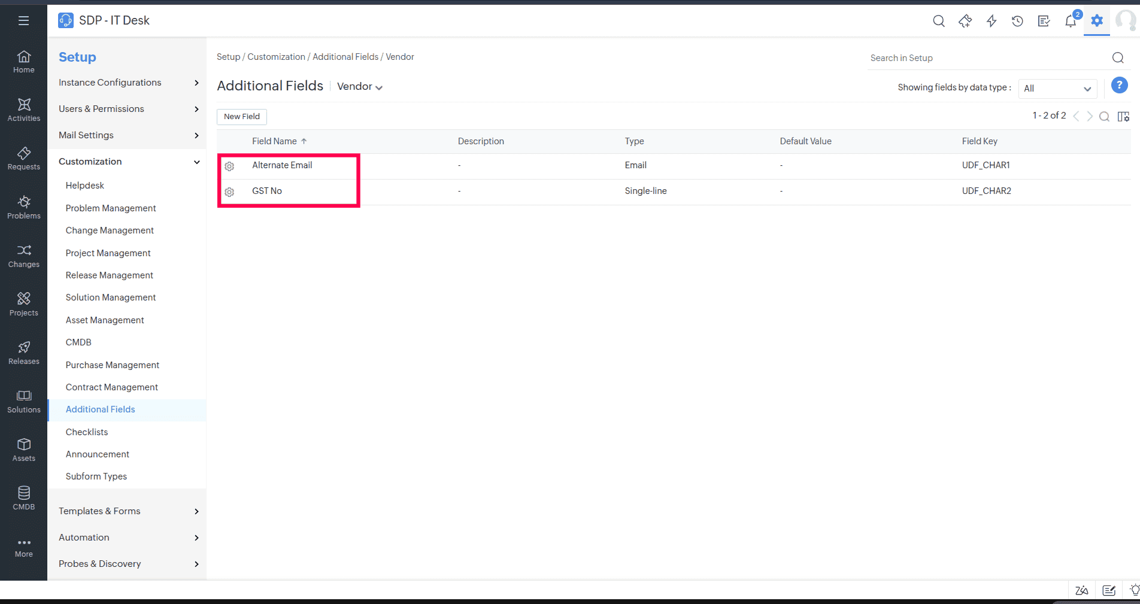
Task: Open the column chooser icon
Action: 1123,116
